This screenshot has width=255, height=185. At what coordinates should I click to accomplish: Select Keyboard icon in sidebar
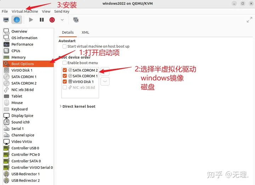pos(6,109)
